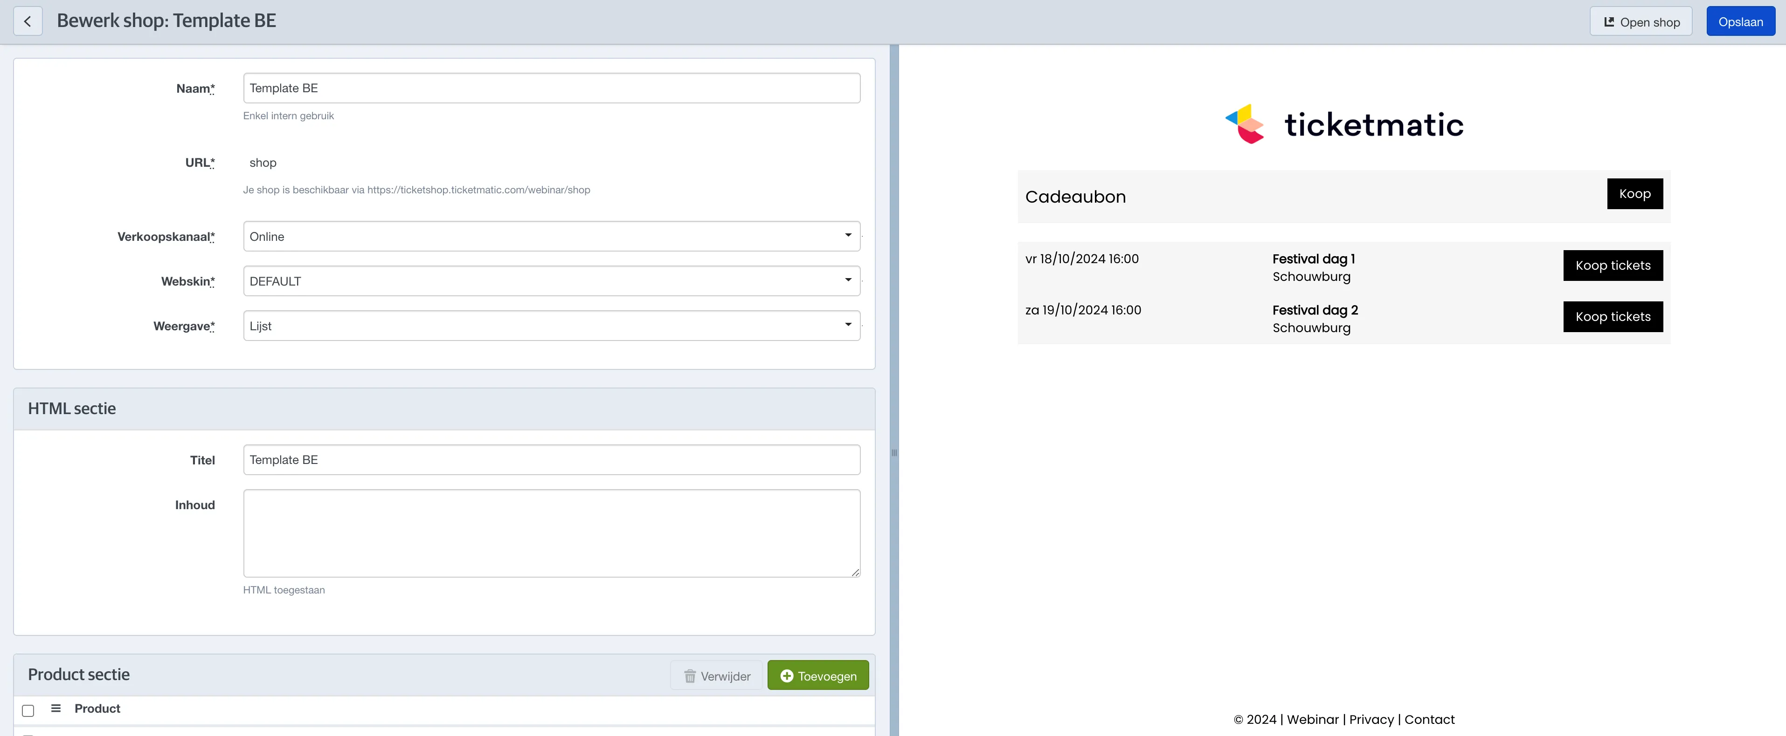Click the green Toevoegen button
The image size is (1786, 736).
(x=818, y=676)
